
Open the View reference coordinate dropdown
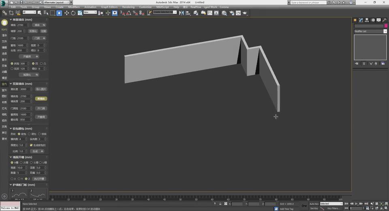pyautogui.click(x=90, y=12)
